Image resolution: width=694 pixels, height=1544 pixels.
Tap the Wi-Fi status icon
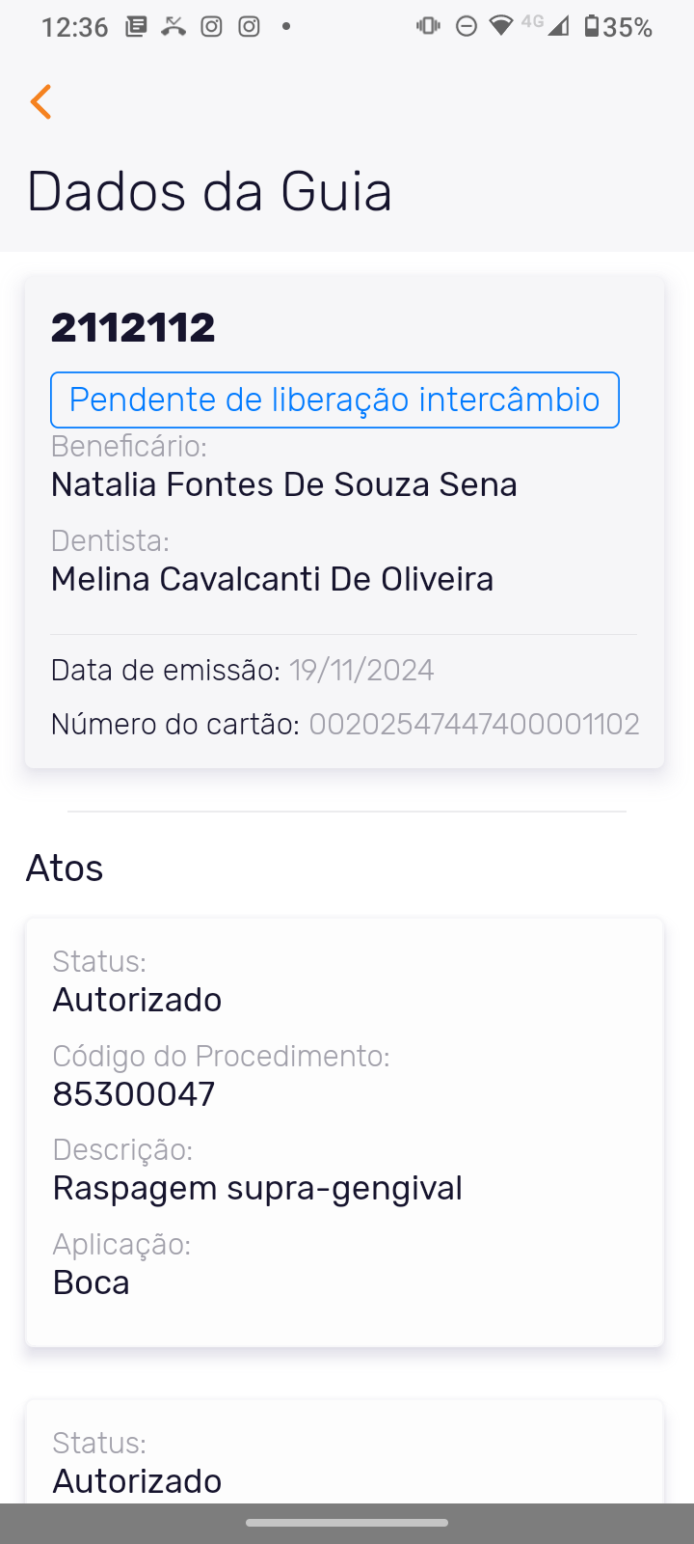click(x=500, y=27)
